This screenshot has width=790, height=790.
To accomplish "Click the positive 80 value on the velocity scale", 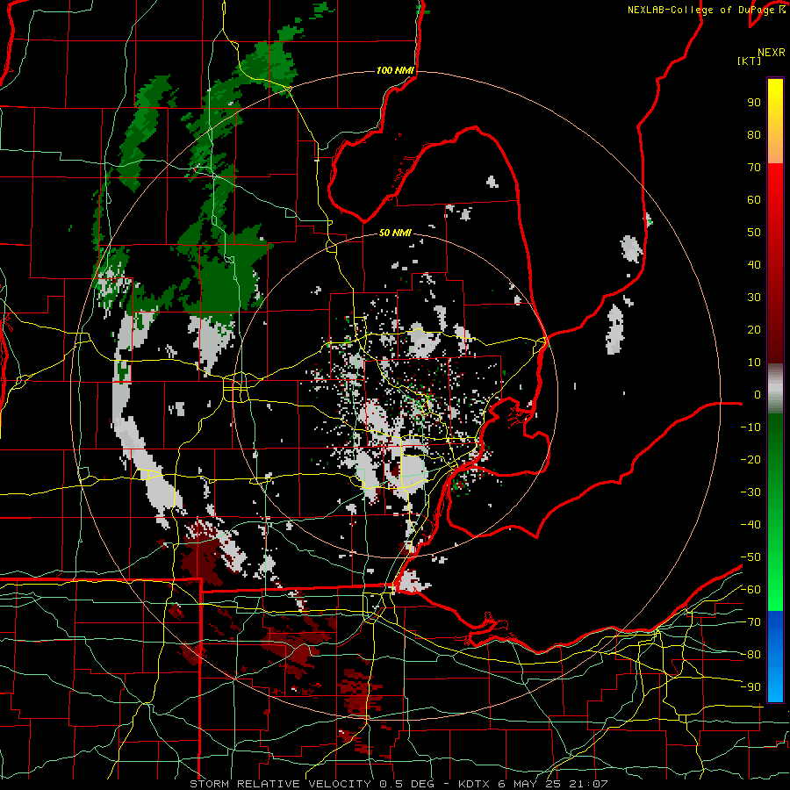I will click(x=754, y=134).
